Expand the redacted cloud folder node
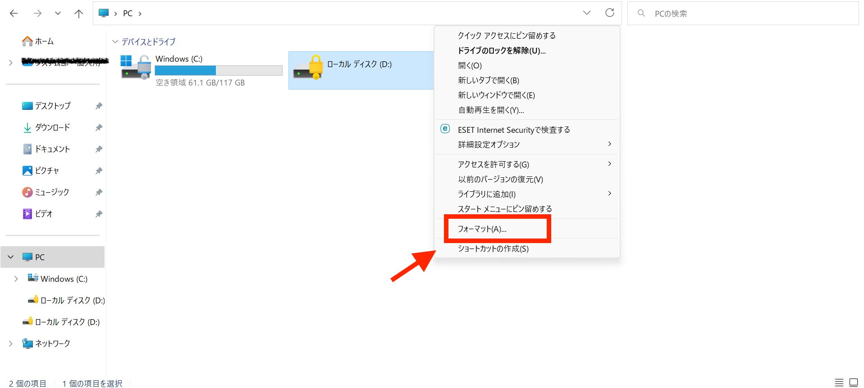The image size is (864, 388). 11,63
